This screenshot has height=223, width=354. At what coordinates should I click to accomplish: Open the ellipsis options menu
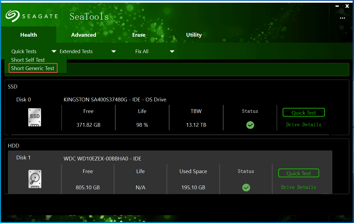(342, 18)
